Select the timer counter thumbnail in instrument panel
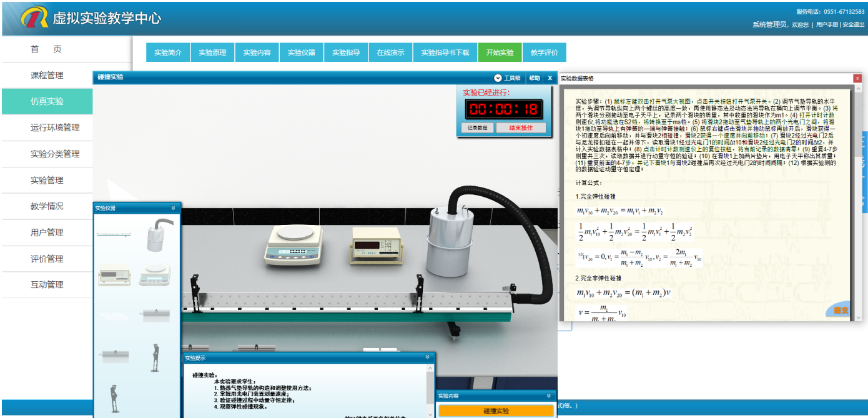Image resolution: width=868 pixels, height=418 pixels. (114, 275)
